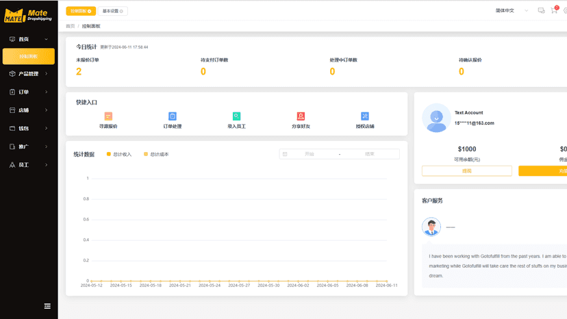Switch to the 基本设置 tab
This screenshot has width=567, height=319.
pos(112,11)
